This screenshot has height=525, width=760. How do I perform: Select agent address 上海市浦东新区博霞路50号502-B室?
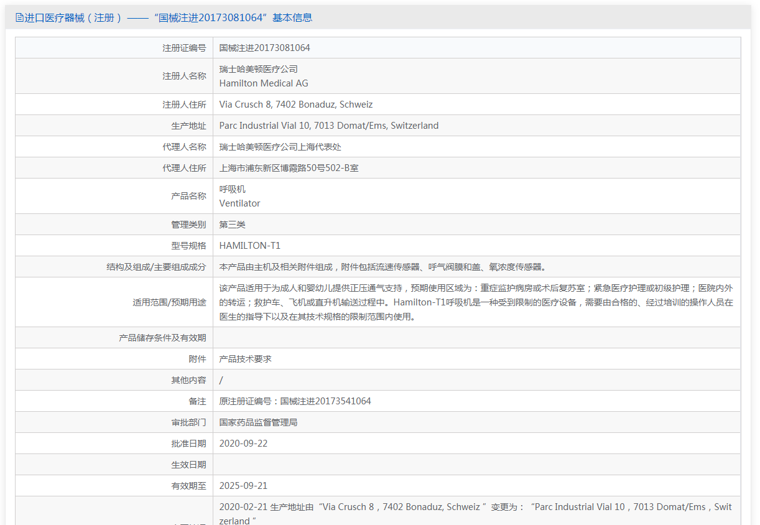(x=289, y=168)
